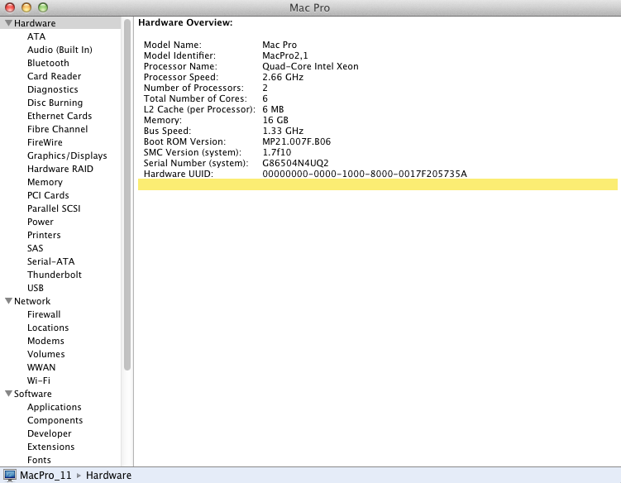Viewport: 621px width, 483px height.
Task: Open Applications list under Software
Action: [55, 407]
